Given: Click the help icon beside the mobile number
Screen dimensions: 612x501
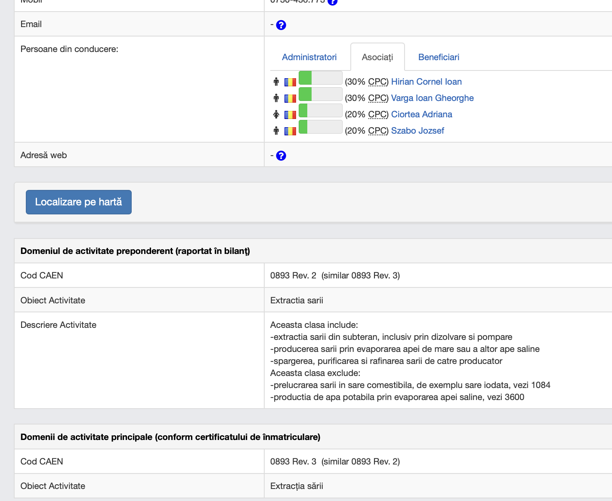Looking at the screenshot, I should click(332, 2).
